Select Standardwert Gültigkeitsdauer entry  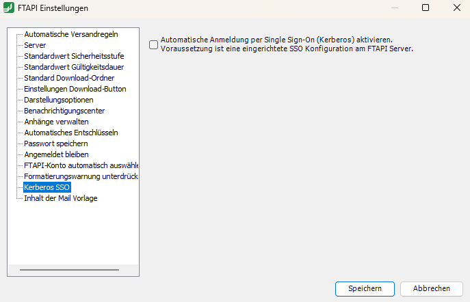point(74,67)
